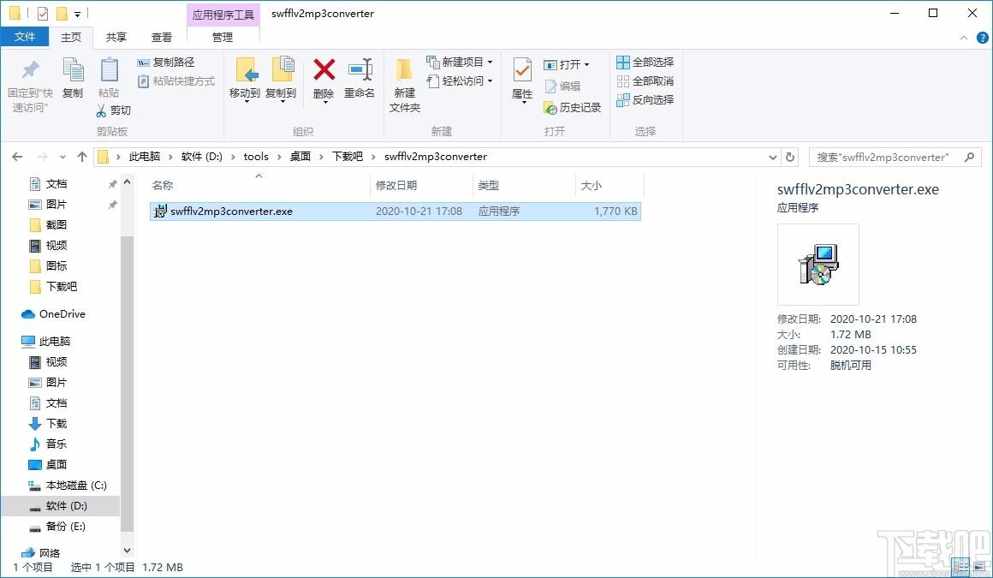
Task: Click the Up one level arrow
Action: 81,157
